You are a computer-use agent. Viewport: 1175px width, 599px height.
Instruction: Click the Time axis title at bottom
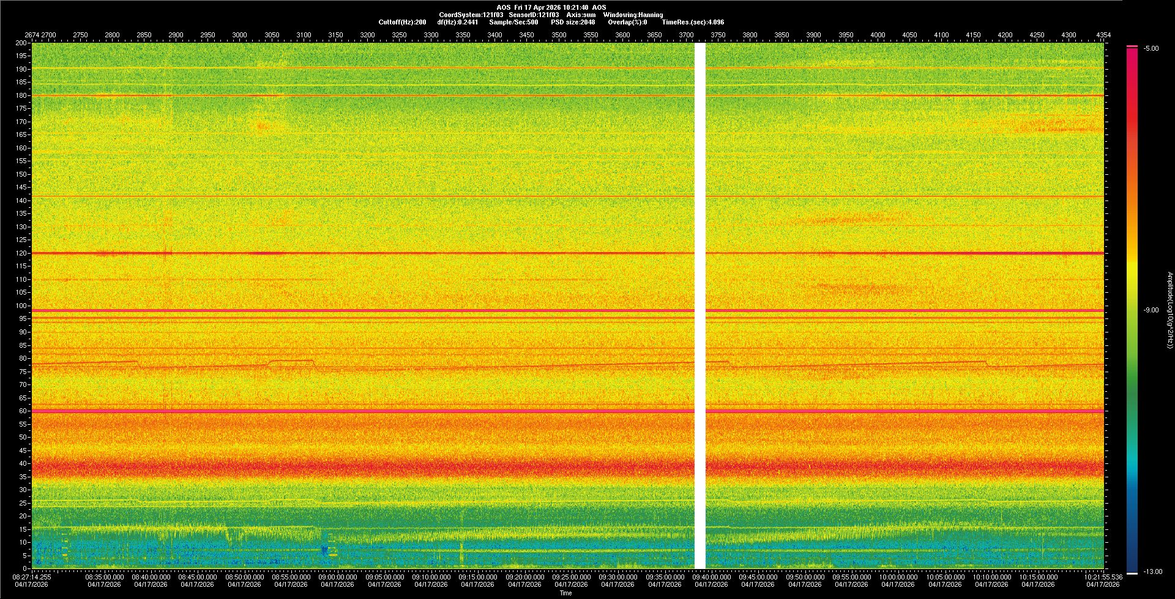(x=565, y=593)
